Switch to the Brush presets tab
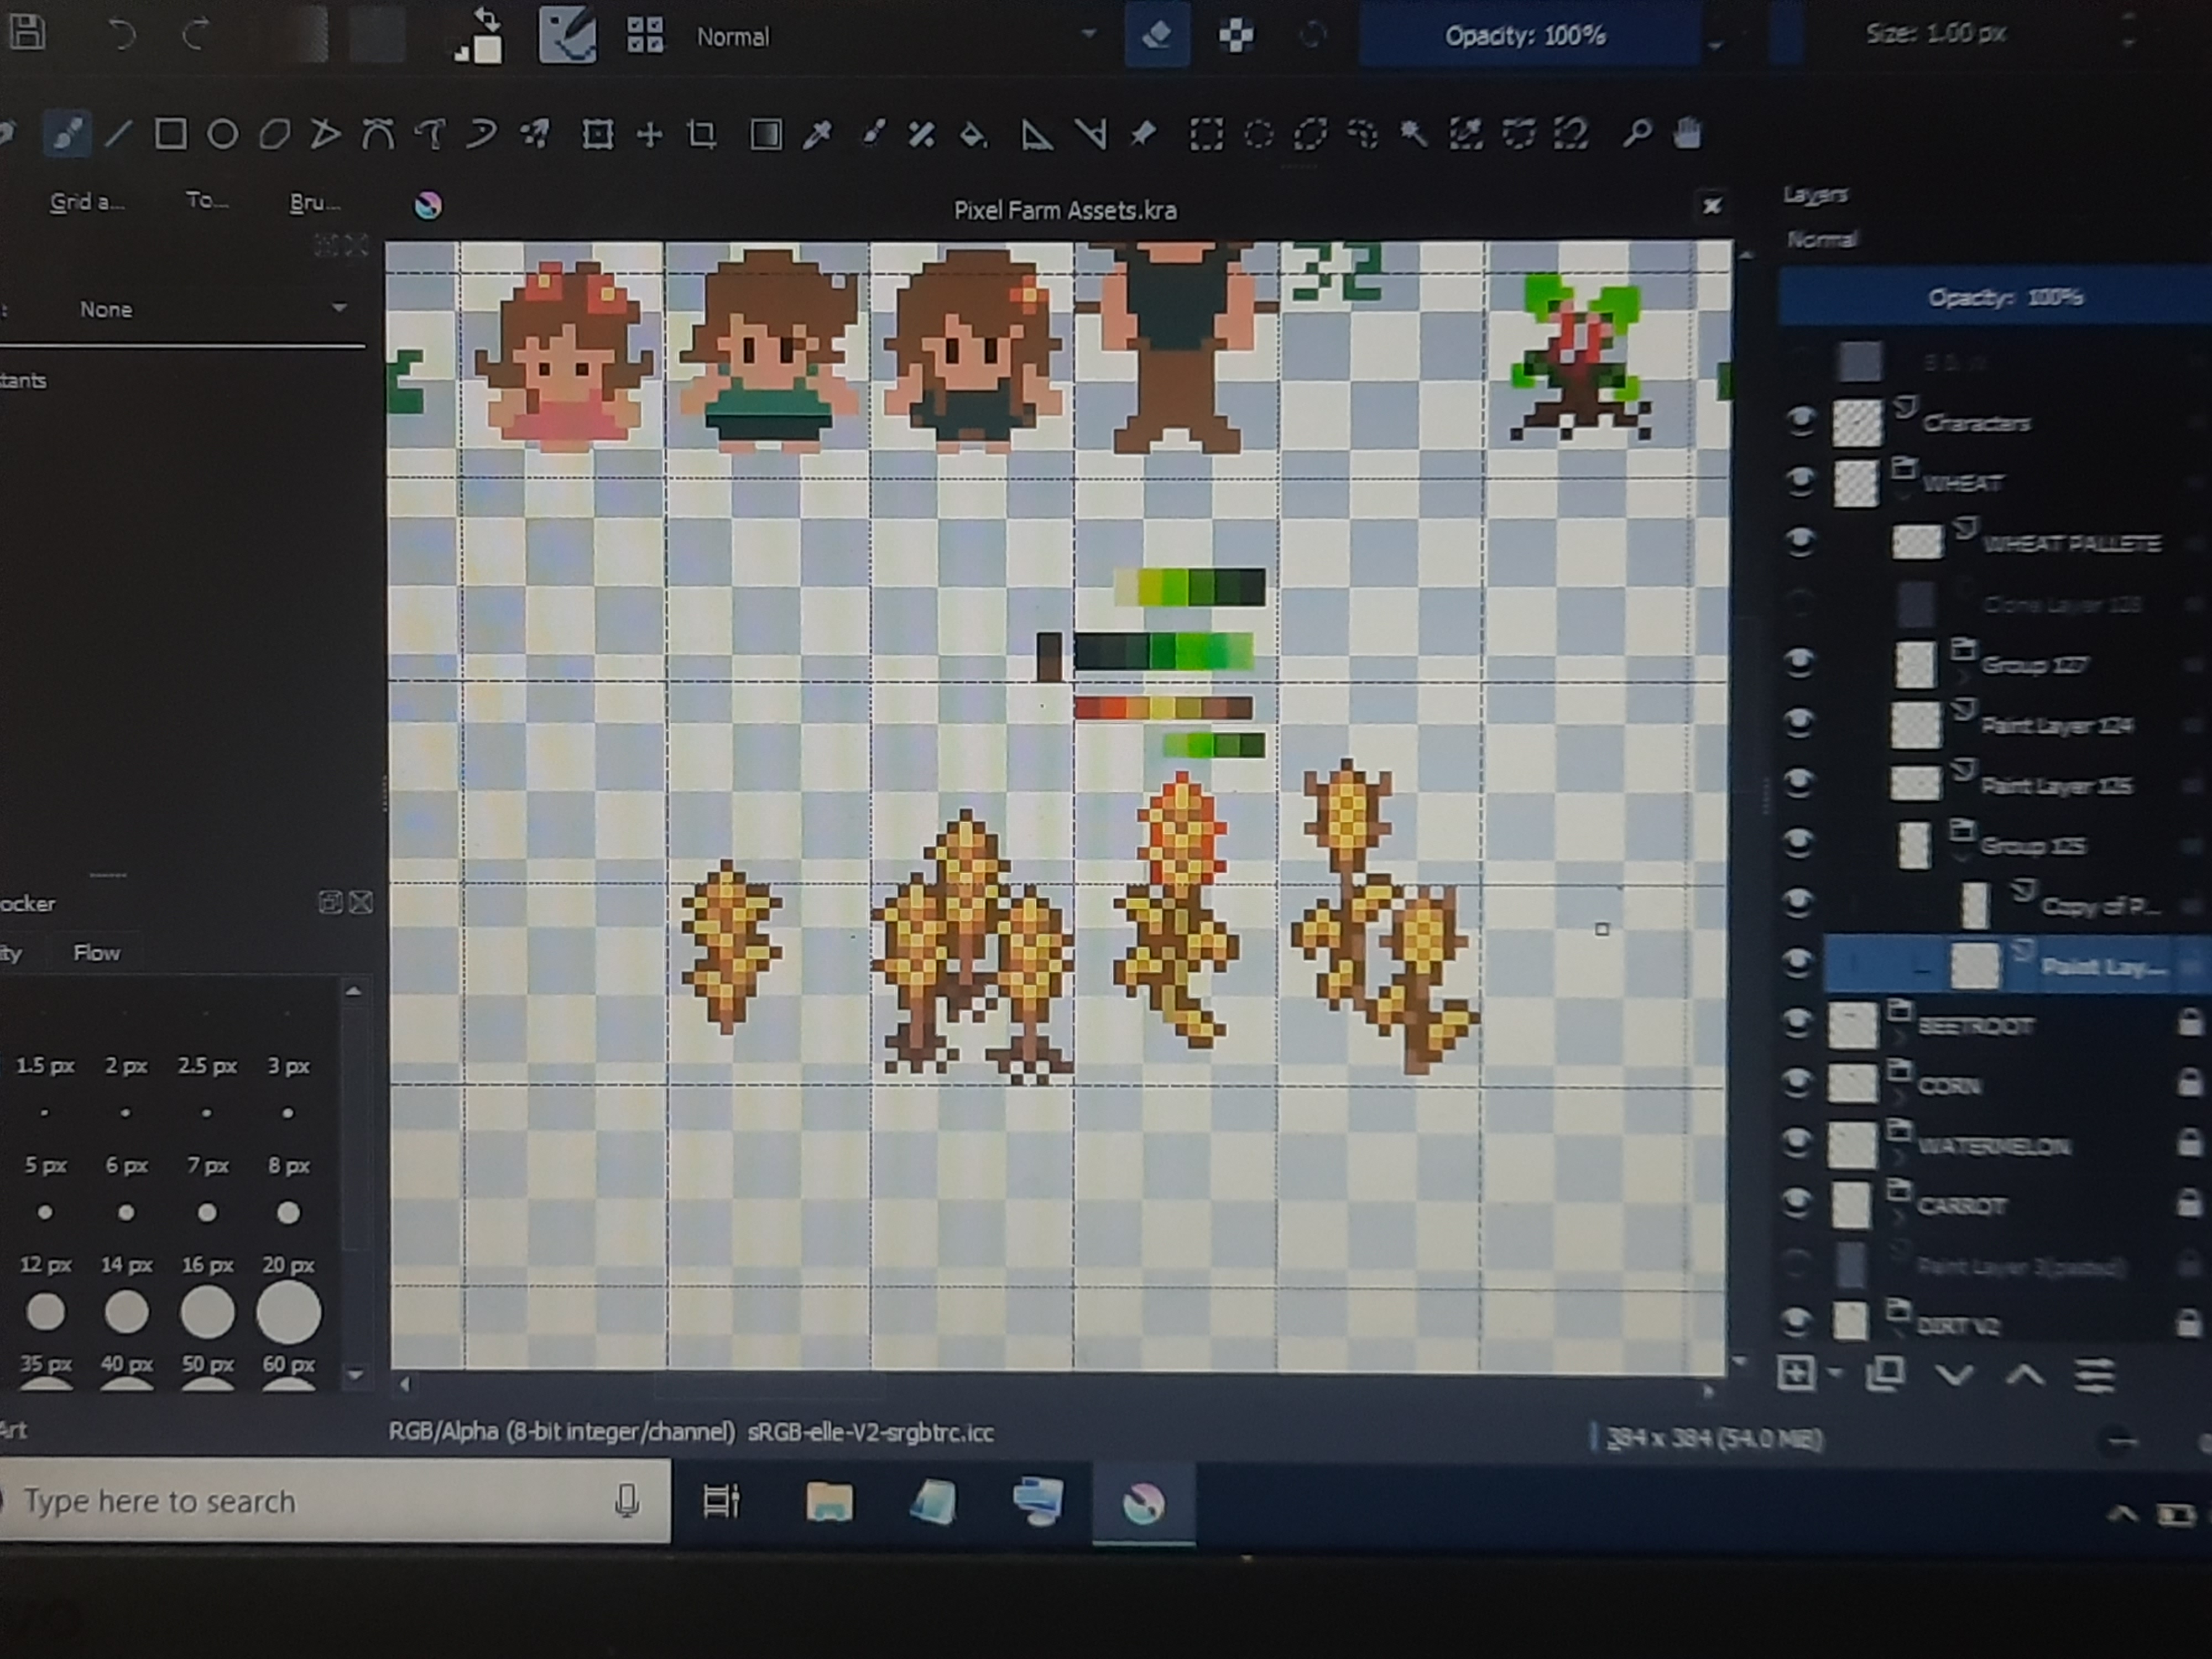Image resolution: width=2212 pixels, height=1659 pixels. click(315, 202)
